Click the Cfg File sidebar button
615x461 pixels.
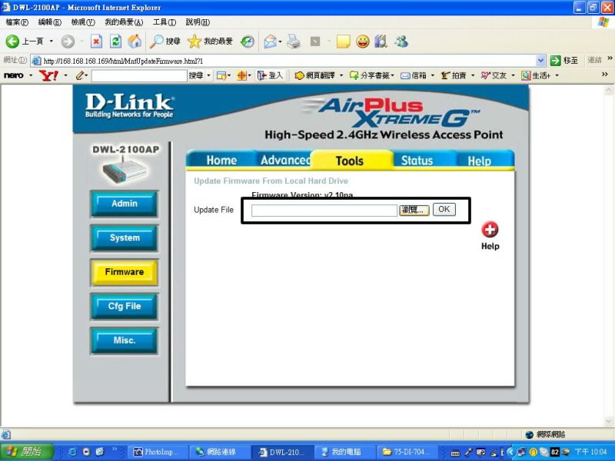tap(125, 306)
